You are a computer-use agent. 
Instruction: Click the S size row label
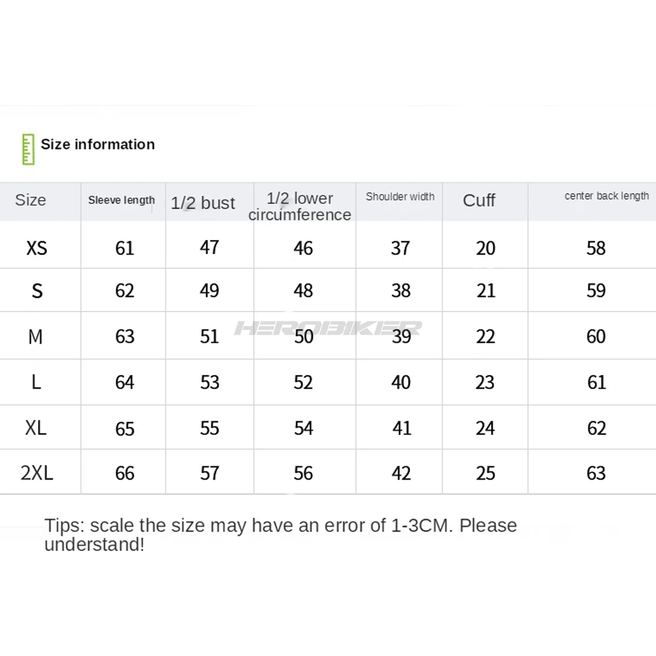(x=37, y=291)
